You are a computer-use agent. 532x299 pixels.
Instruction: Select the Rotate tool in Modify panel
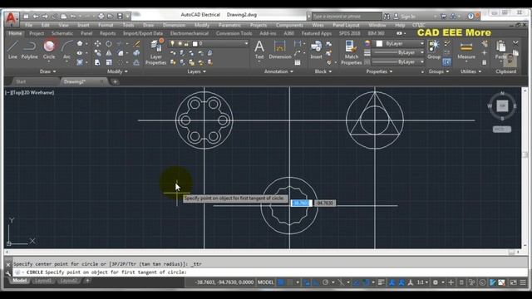coord(109,44)
